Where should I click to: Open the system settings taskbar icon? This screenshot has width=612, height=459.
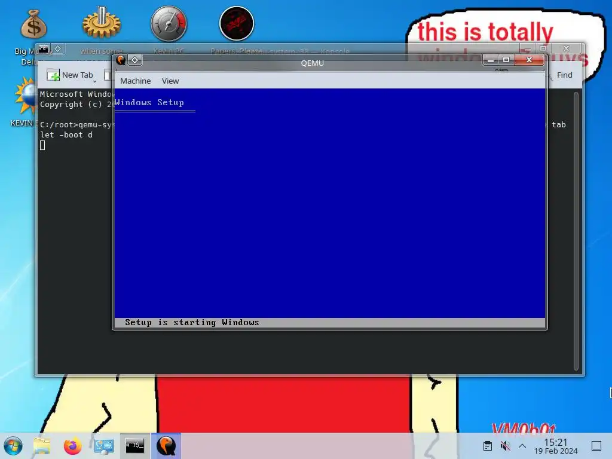[104, 446]
